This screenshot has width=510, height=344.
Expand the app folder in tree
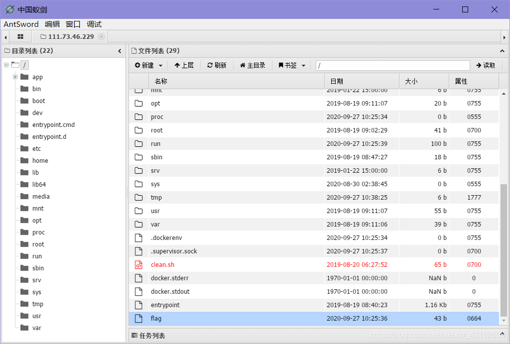click(x=15, y=77)
